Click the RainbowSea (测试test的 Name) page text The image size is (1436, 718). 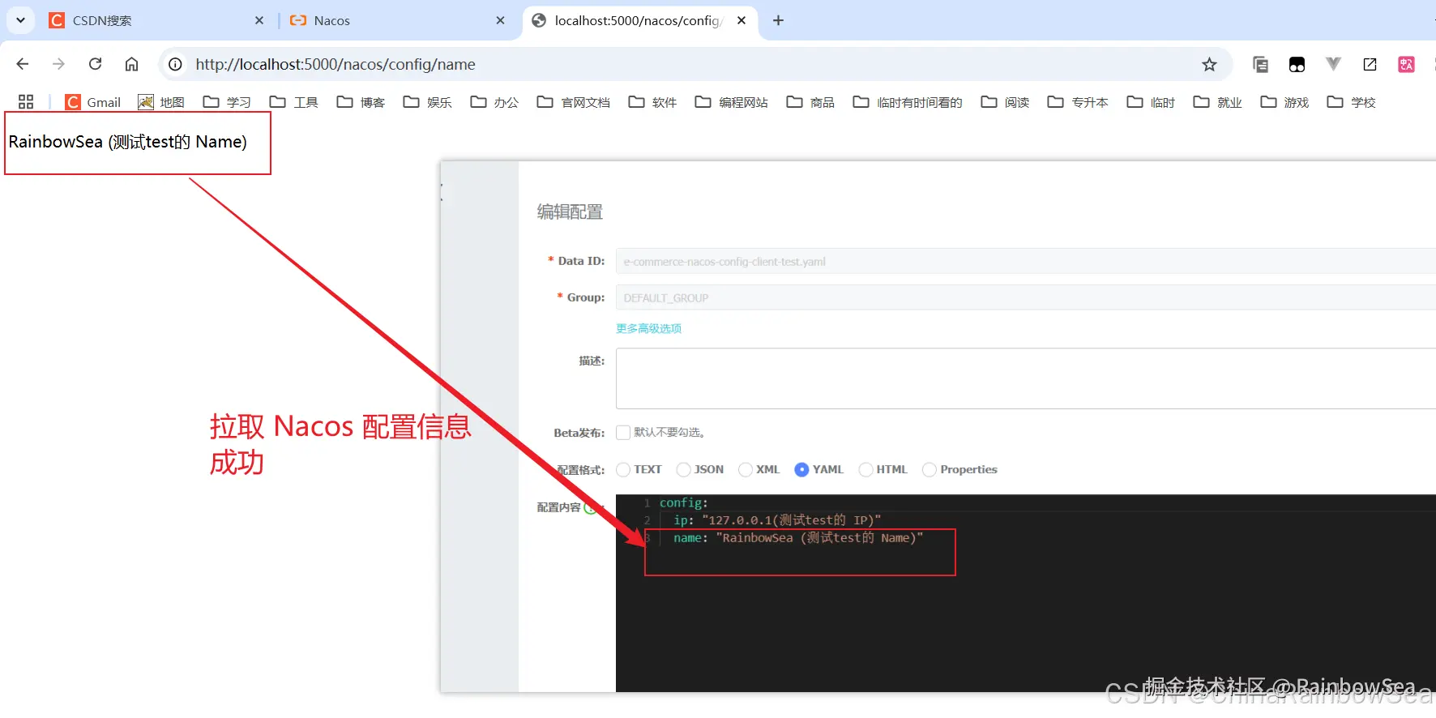[x=127, y=142]
